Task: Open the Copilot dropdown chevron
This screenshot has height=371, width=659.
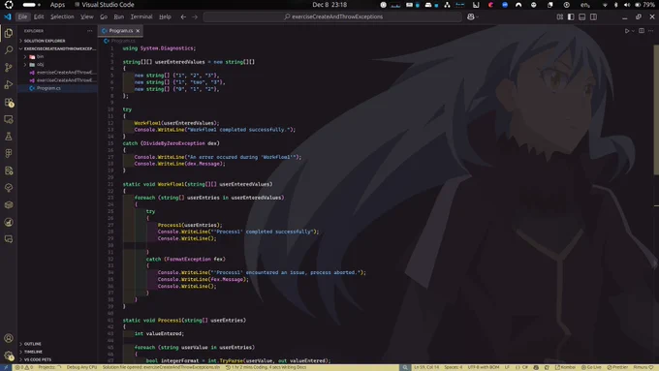Action: click(x=478, y=16)
